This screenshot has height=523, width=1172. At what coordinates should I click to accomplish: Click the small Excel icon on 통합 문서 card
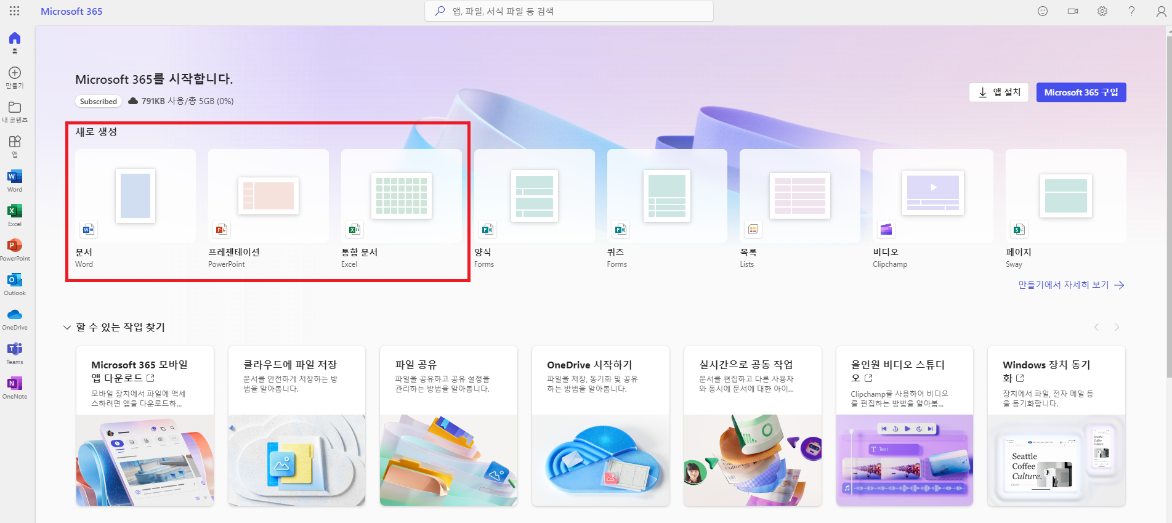pos(355,230)
